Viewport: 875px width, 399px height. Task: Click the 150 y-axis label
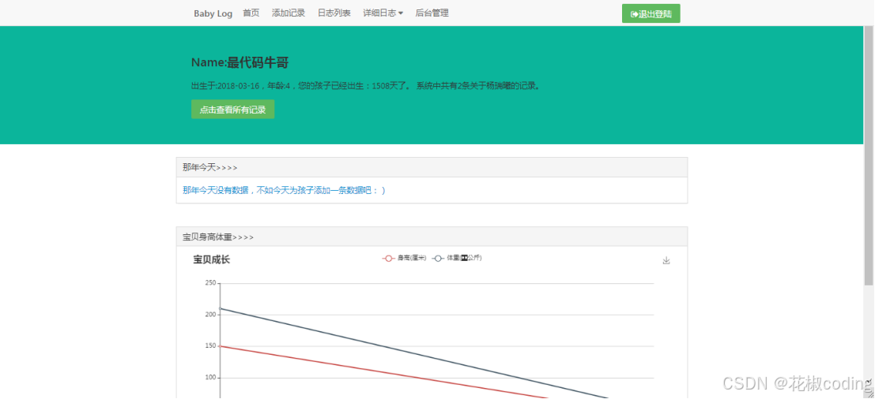[210, 345]
